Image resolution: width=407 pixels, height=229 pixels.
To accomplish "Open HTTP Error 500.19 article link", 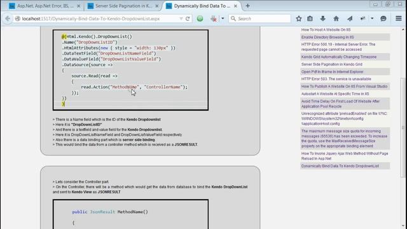I will 338,46.
